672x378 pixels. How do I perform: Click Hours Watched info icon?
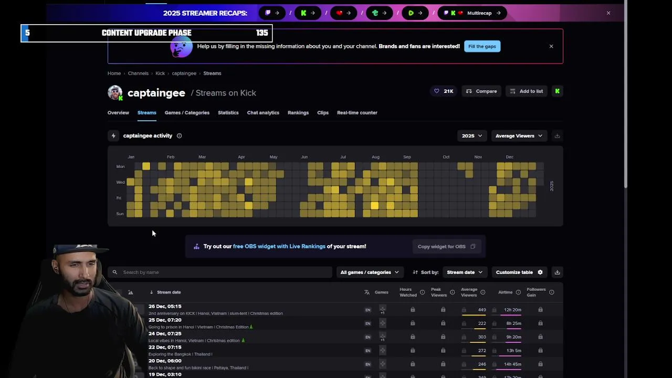point(422,292)
